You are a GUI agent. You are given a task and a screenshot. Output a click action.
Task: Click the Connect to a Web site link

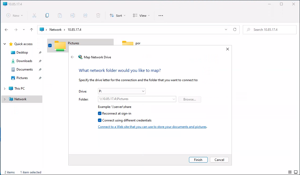coord(152,127)
